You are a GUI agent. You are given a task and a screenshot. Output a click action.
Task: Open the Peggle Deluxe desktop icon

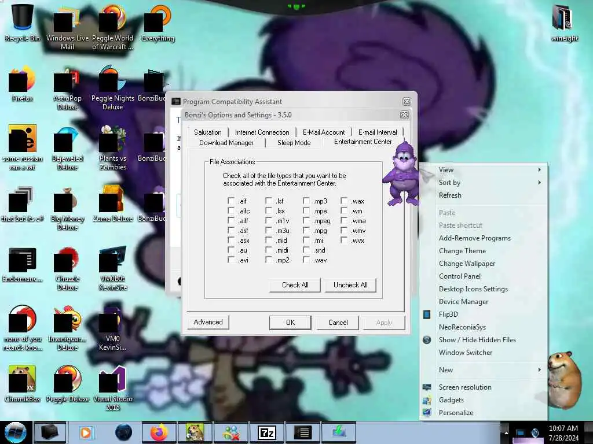point(67,384)
